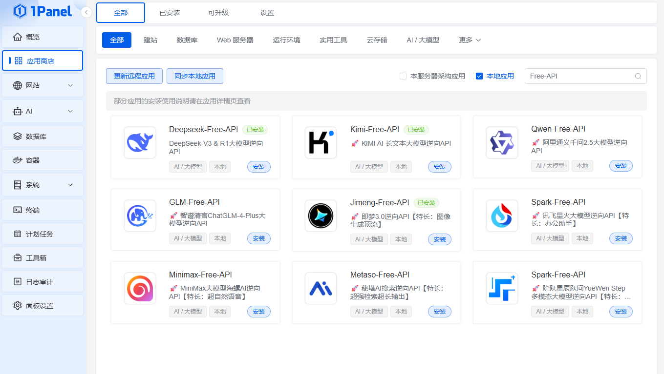664x374 pixels.
Task: Click the Qwen-Free-API logo icon
Action: pyautogui.click(x=502, y=142)
